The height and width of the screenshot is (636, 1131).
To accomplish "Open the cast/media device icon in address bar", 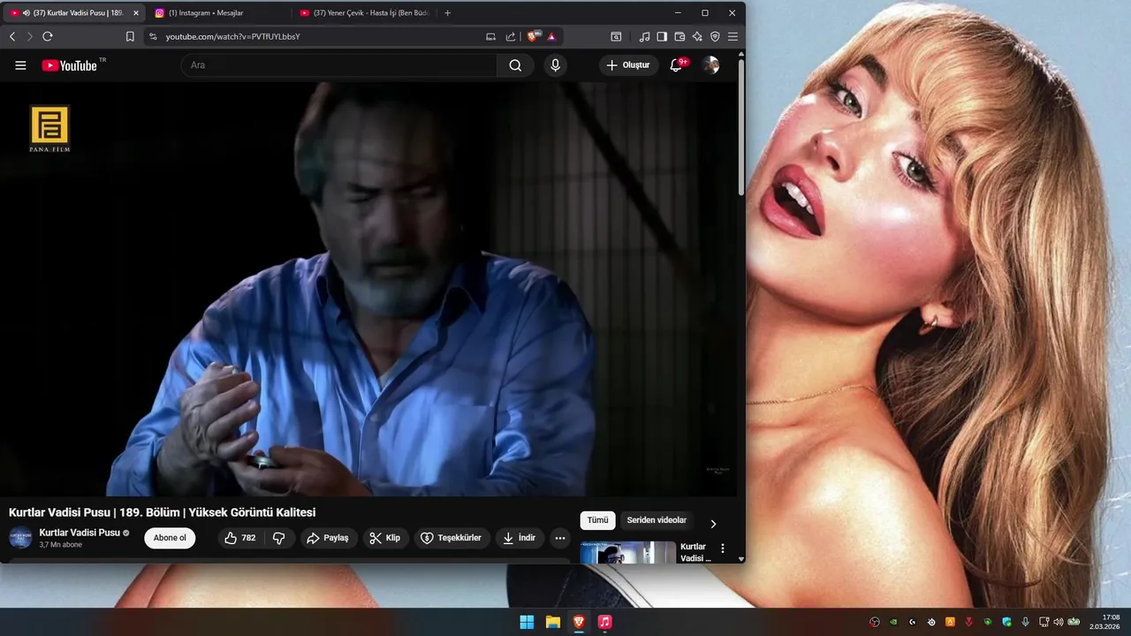I will point(491,36).
